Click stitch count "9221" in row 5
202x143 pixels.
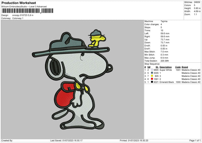tap(156, 82)
